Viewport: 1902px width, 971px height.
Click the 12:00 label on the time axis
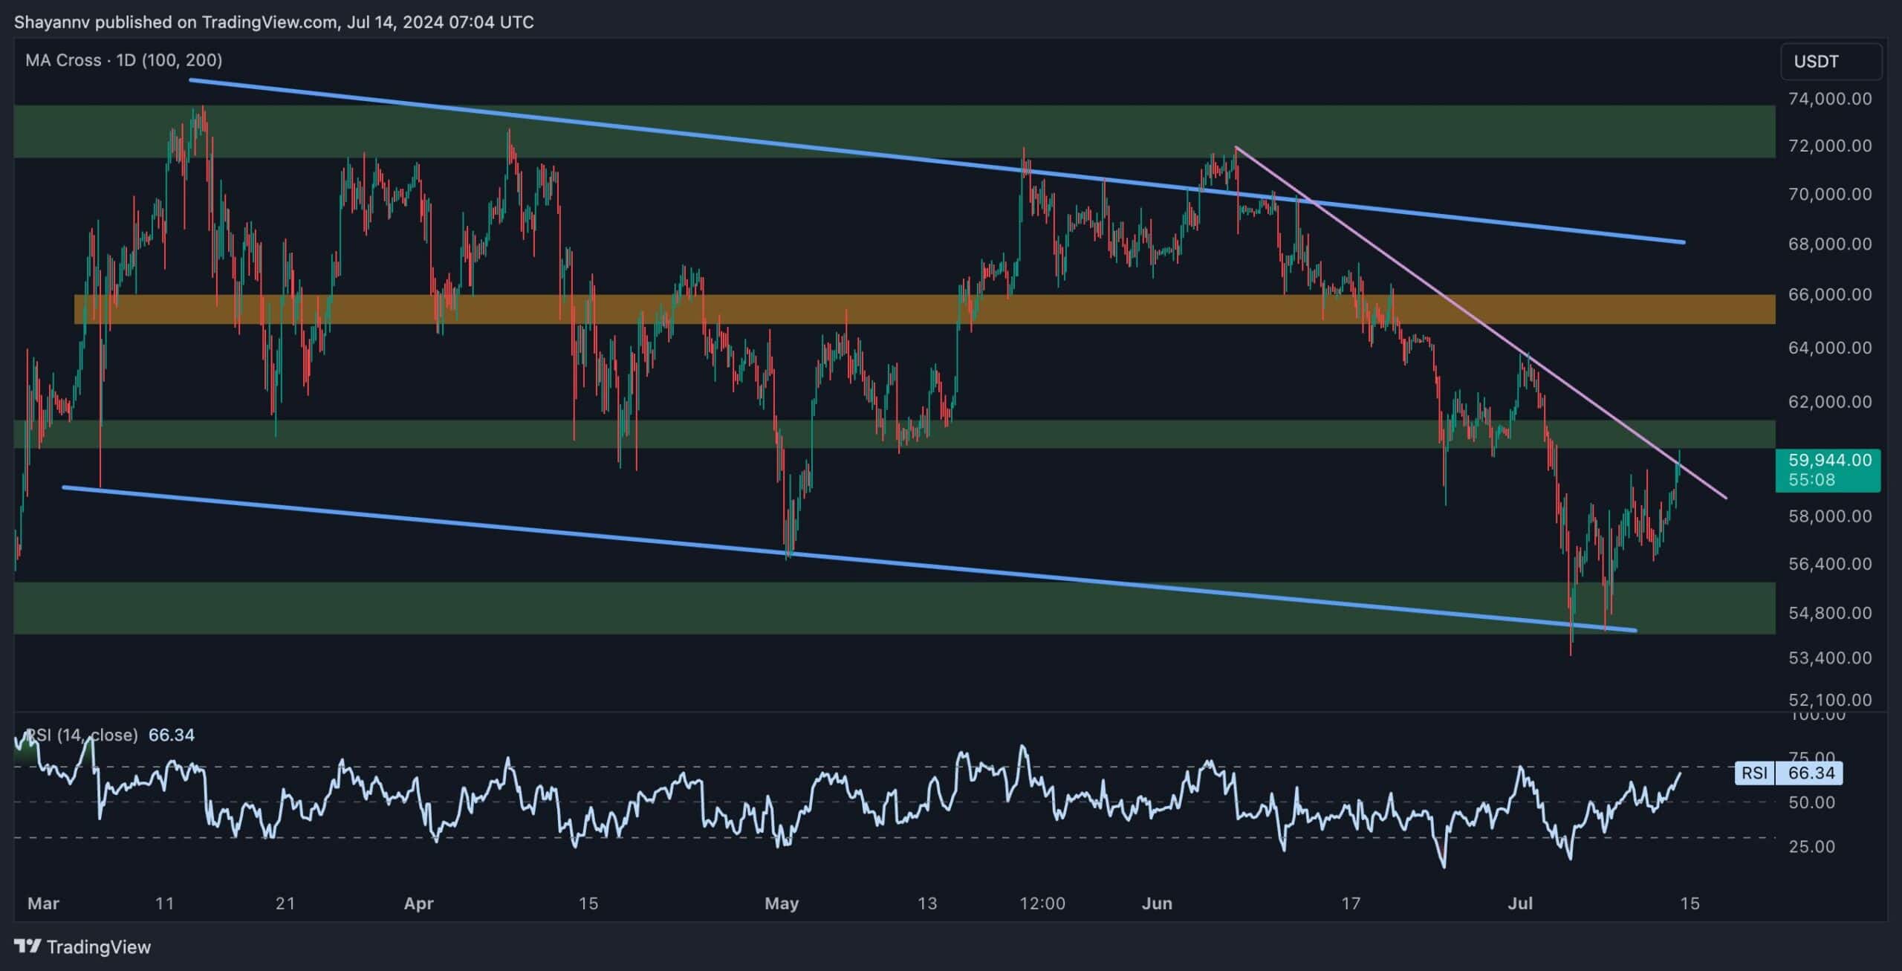click(x=1042, y=903)
